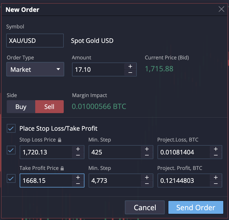Viewport: 229px width, 220px height.
Task: Click the lock icon beside Take Profit Price
Action: [62, 168]
